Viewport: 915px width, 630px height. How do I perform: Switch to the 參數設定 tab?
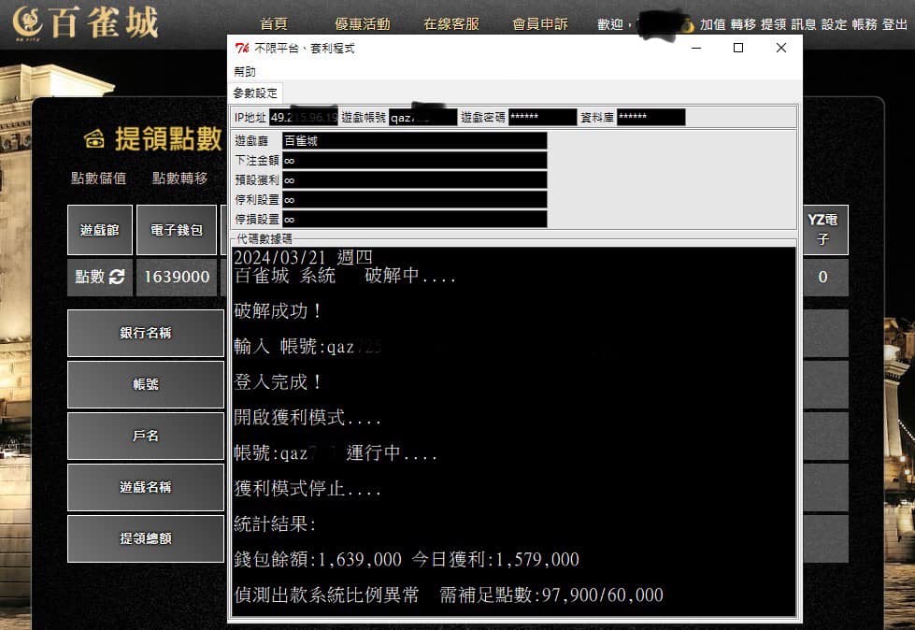(x=255, y=93)
